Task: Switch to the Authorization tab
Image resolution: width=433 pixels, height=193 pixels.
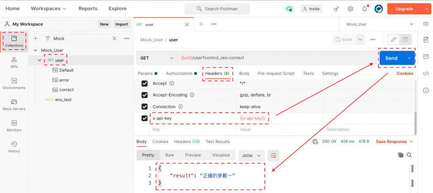Action: click(x=181, y=73)
